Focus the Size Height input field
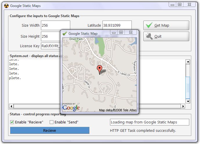200x144 pixels. pos(51,37)
